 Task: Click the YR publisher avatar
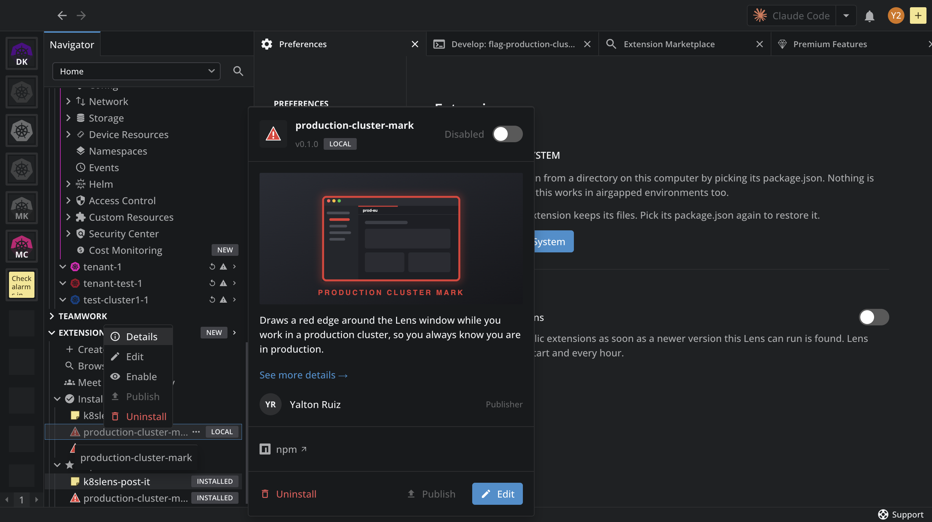click(270, 404)
